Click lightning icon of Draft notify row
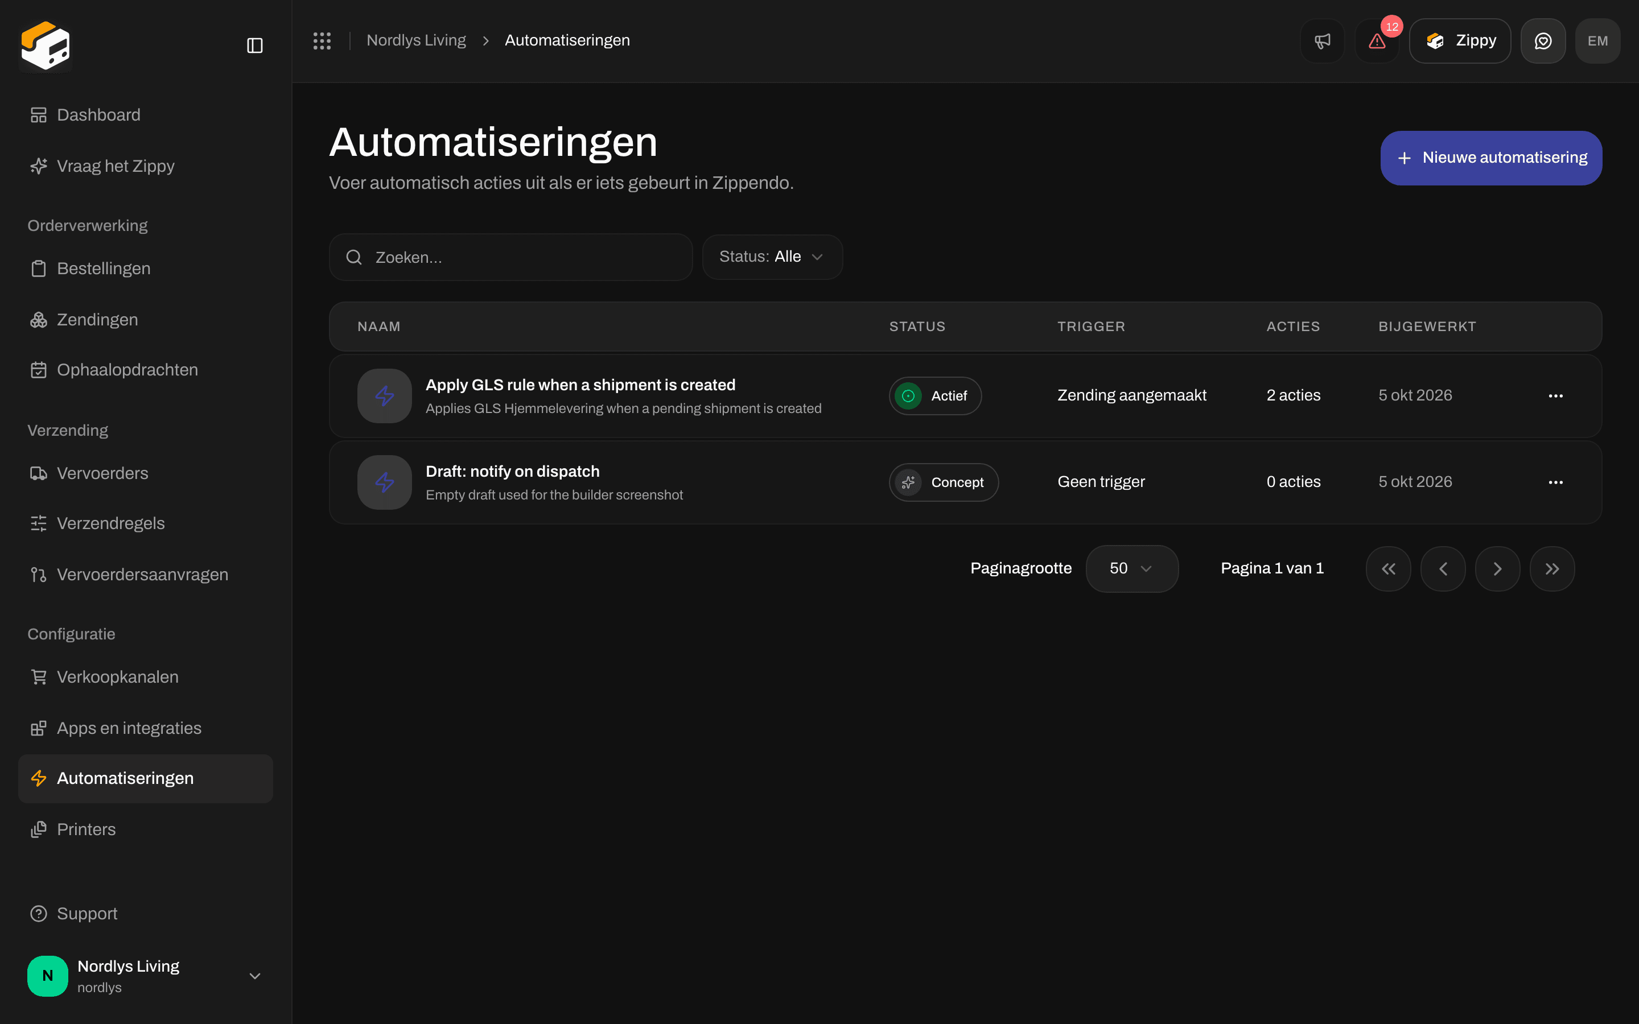Screen dimensions: 1639x1024 click(x=385, y=482)
